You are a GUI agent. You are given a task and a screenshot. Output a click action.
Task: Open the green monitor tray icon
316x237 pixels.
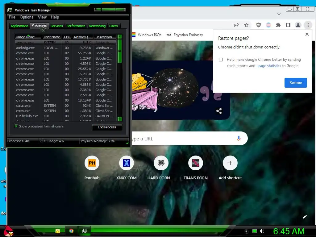pyautogui.click(x=255, y=231)
